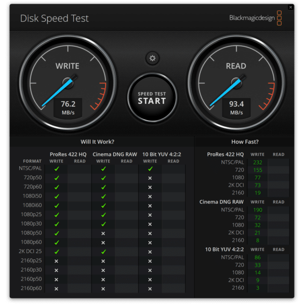
Task: Click ProRes 2160 write value 19
Action: point(258,193)
